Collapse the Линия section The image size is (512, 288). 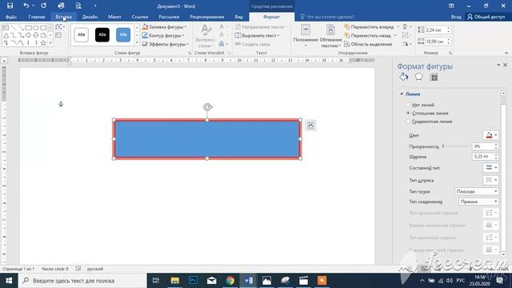pyautogui.click(x=402, y=94)
